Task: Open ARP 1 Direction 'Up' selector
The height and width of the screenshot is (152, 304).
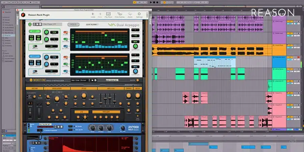Action: 52,46
